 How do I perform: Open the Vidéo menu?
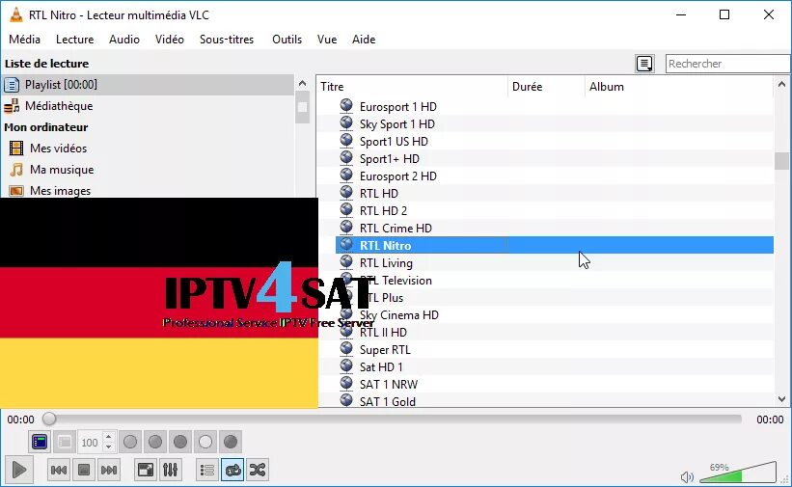170,40
